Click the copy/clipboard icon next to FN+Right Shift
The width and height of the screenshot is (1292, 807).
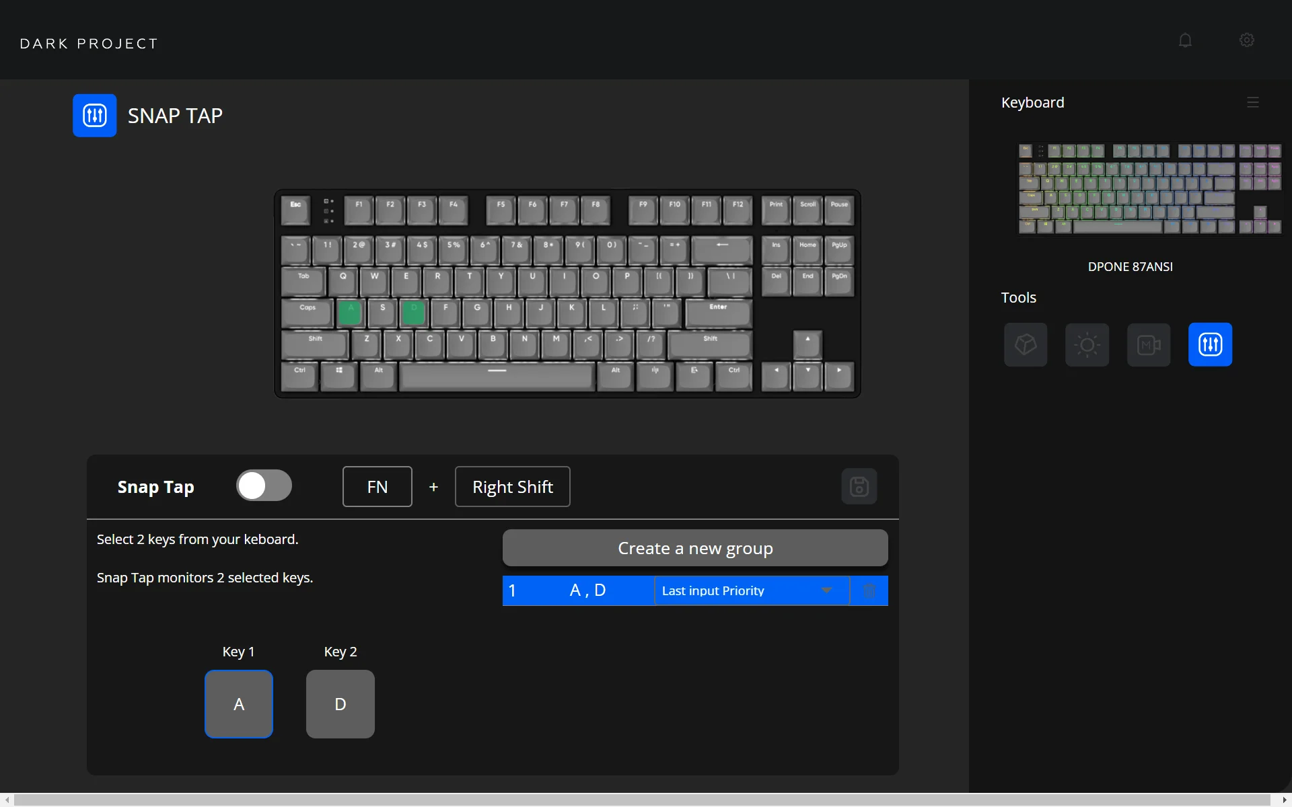pos(859,486)
